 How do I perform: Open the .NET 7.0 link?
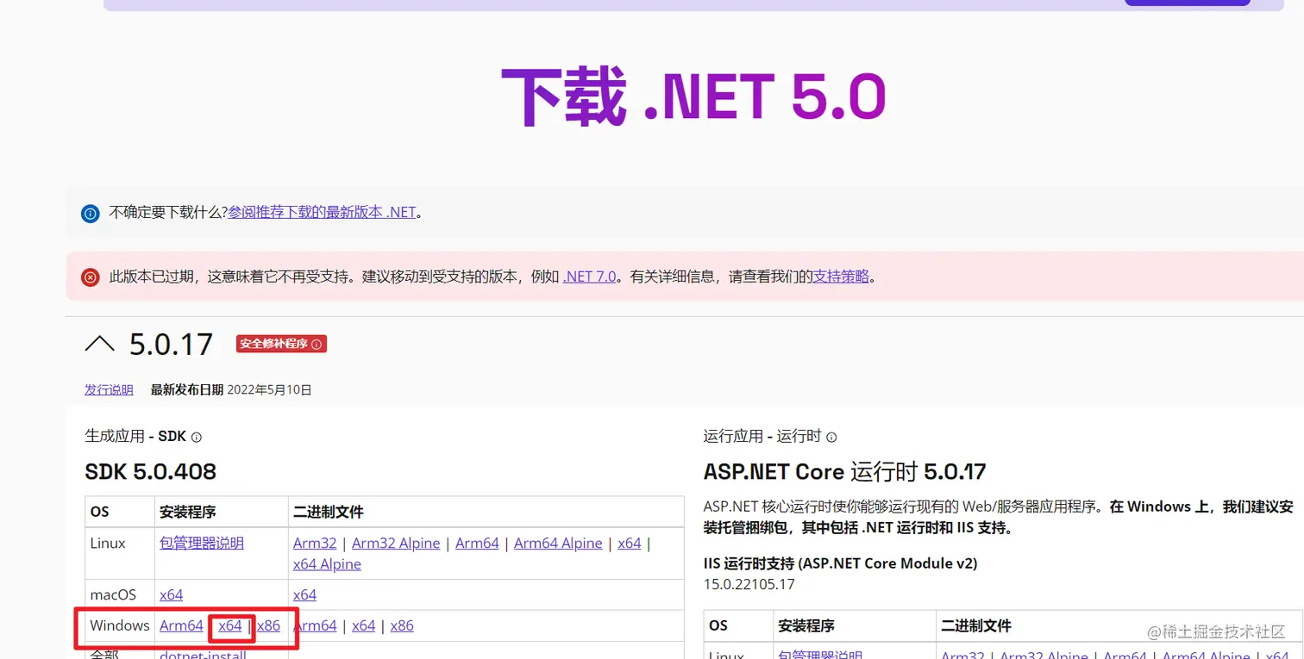pyautogui.click(x=589, y=277)
